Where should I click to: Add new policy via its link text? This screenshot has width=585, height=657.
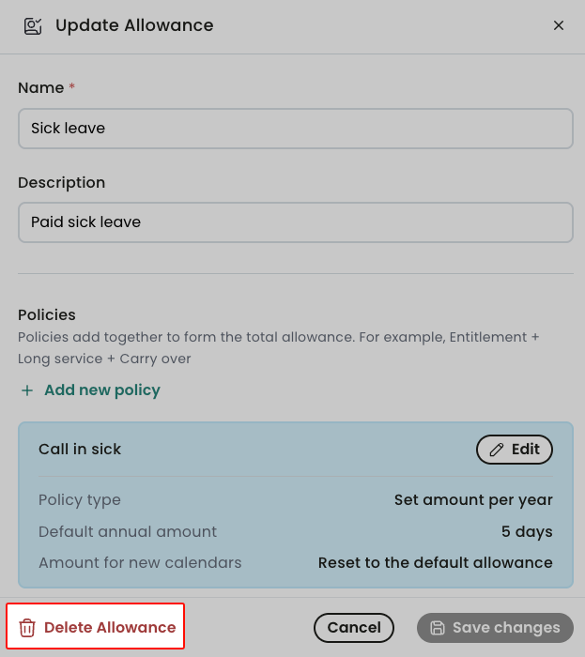(x=102, y=390)
